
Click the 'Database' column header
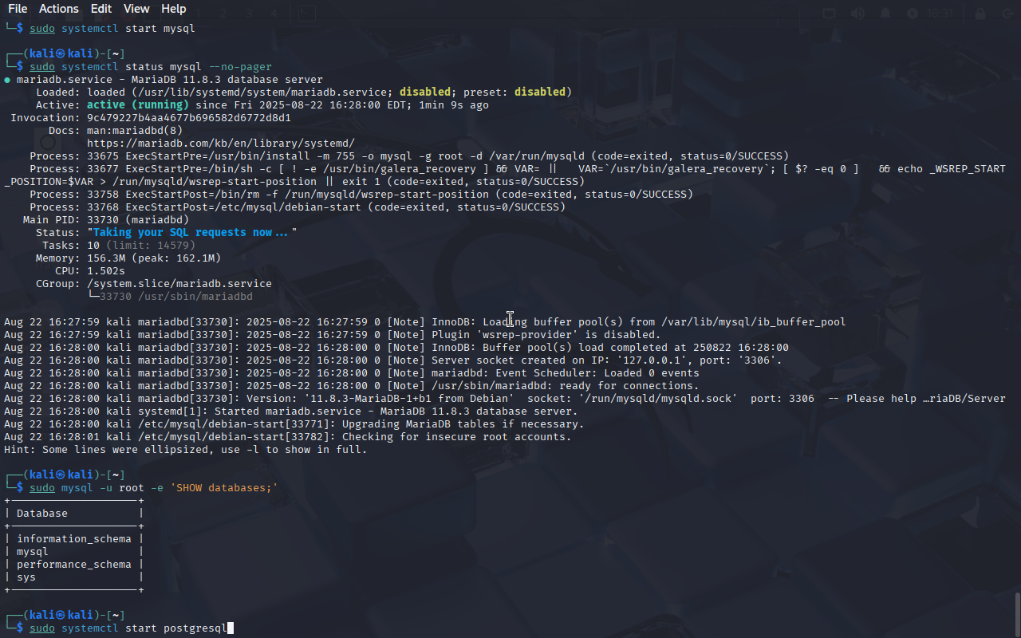click(42, 514)
